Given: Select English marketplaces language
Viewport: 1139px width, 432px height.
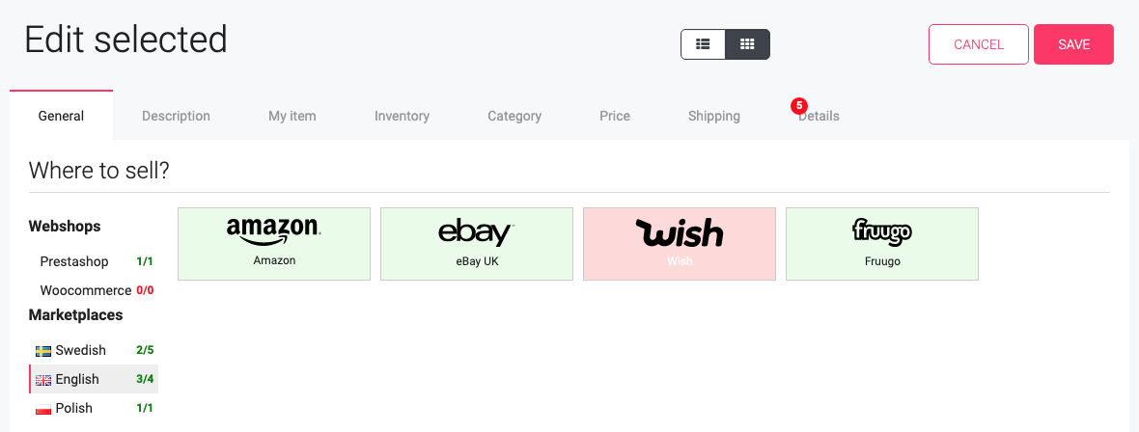Looking at the screenshot, I should [x=93, y=379].
